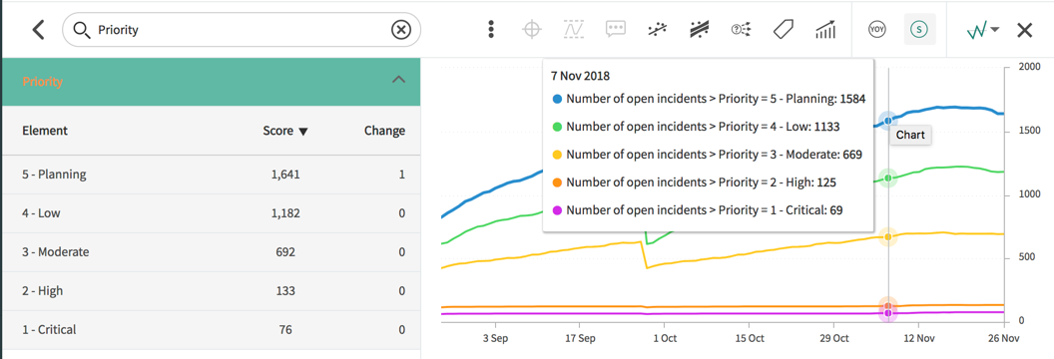This screenshot has width=1054, height=359.
Task: Open the chart type dropdown
Action: coord(983,30)
